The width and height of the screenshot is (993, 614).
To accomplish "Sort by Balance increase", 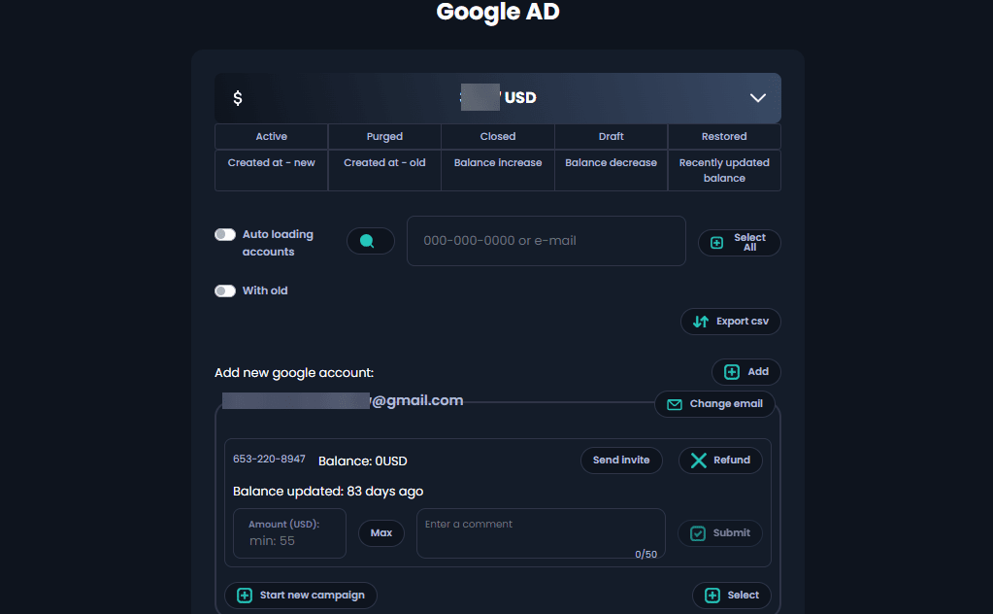I will (x=498, y=170).
